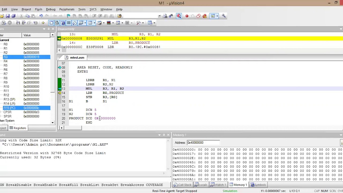Toggle the Command Window button
Viewport: 343px width, 193px height.
[51, 23]
